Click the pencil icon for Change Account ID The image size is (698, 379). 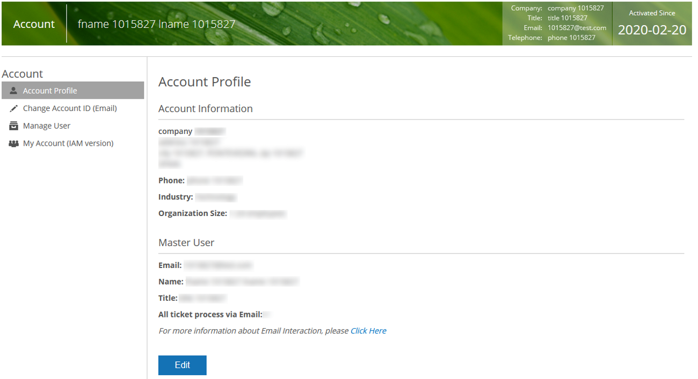[14, 108]
